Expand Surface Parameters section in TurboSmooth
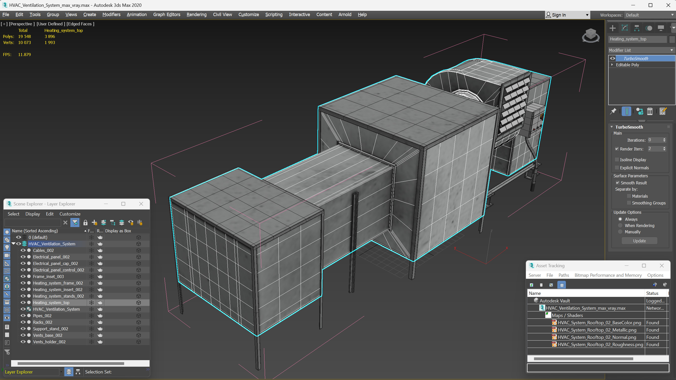Viewport: 676px width, 380px height. (x=630, y=176)
